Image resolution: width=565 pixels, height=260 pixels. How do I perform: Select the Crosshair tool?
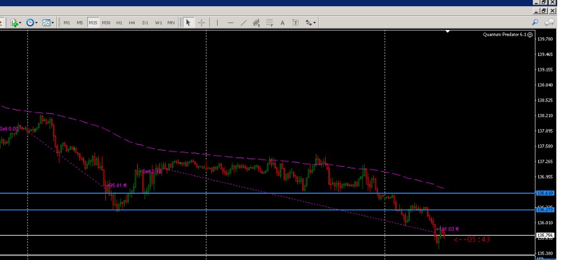point(201,23)
